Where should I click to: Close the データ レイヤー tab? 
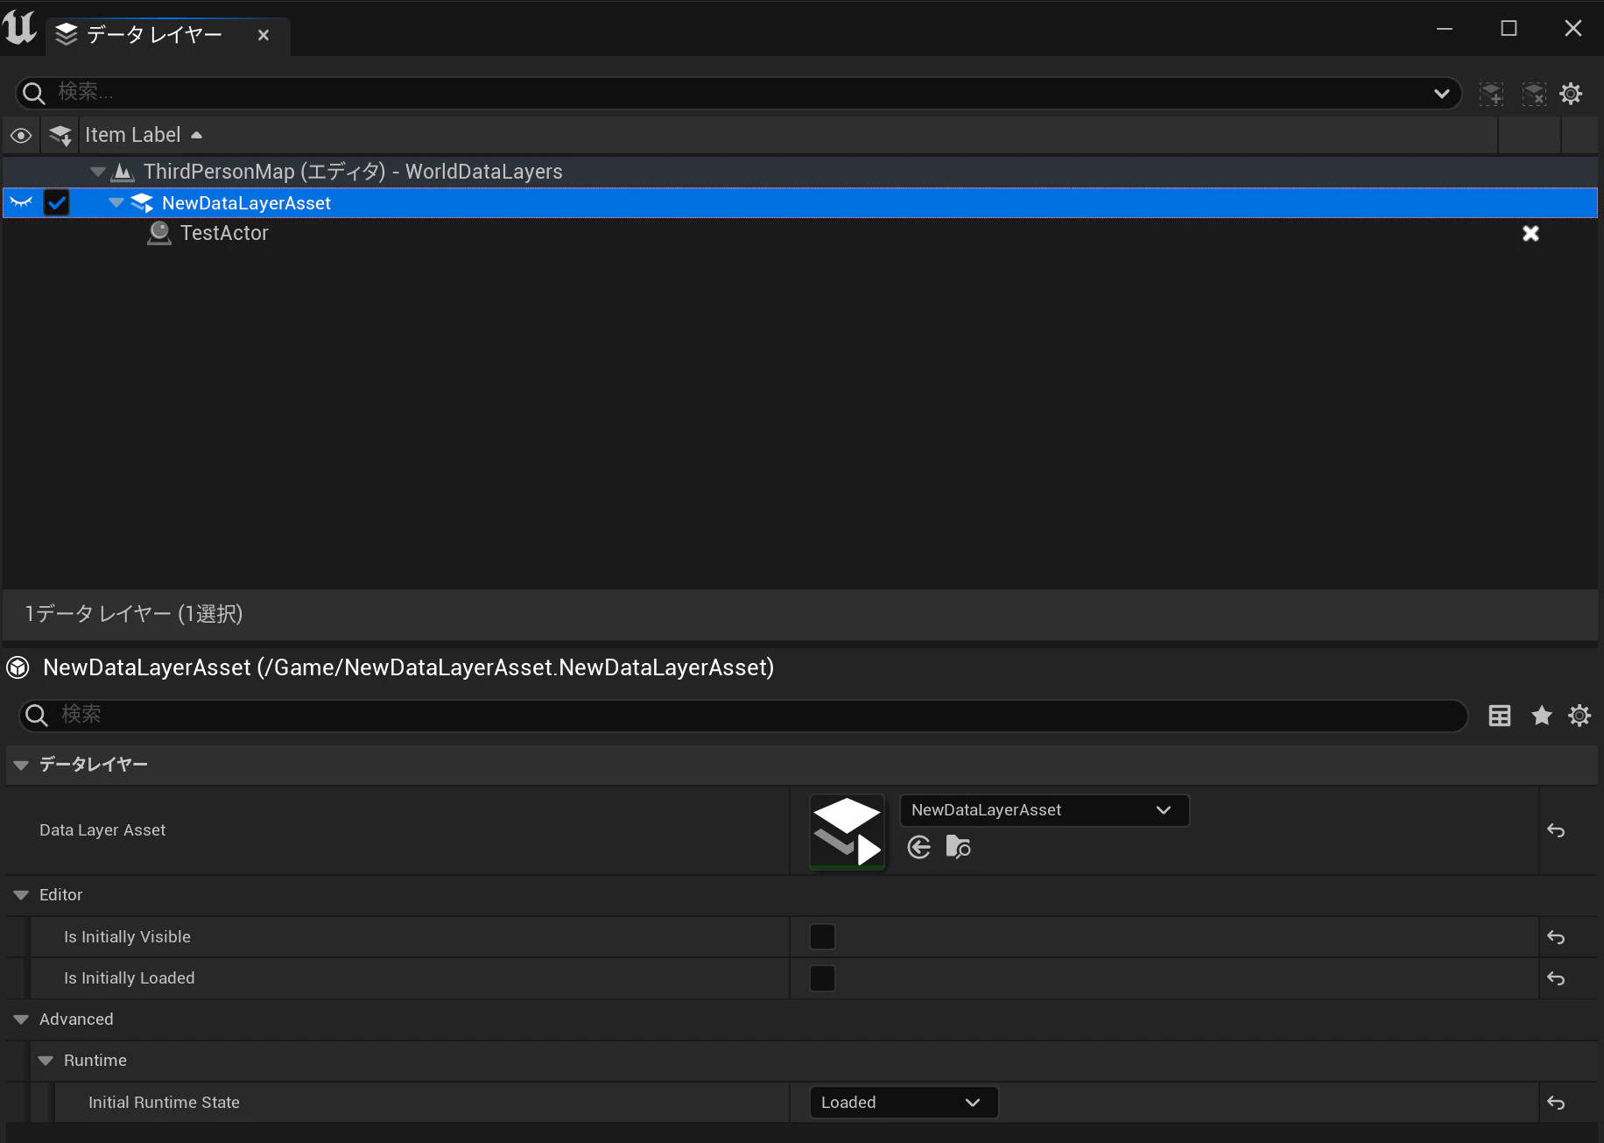pos(264,35)
